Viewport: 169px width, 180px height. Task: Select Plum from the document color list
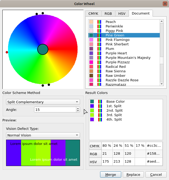coord(110,49)
